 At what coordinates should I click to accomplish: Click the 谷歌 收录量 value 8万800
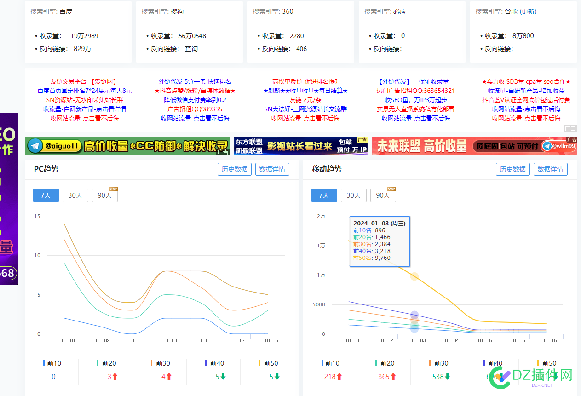click(x=523, y=35)
